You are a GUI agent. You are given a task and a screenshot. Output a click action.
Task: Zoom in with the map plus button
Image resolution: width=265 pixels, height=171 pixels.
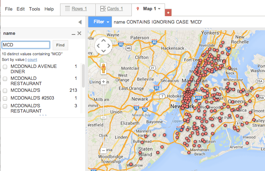coord(104,82)
